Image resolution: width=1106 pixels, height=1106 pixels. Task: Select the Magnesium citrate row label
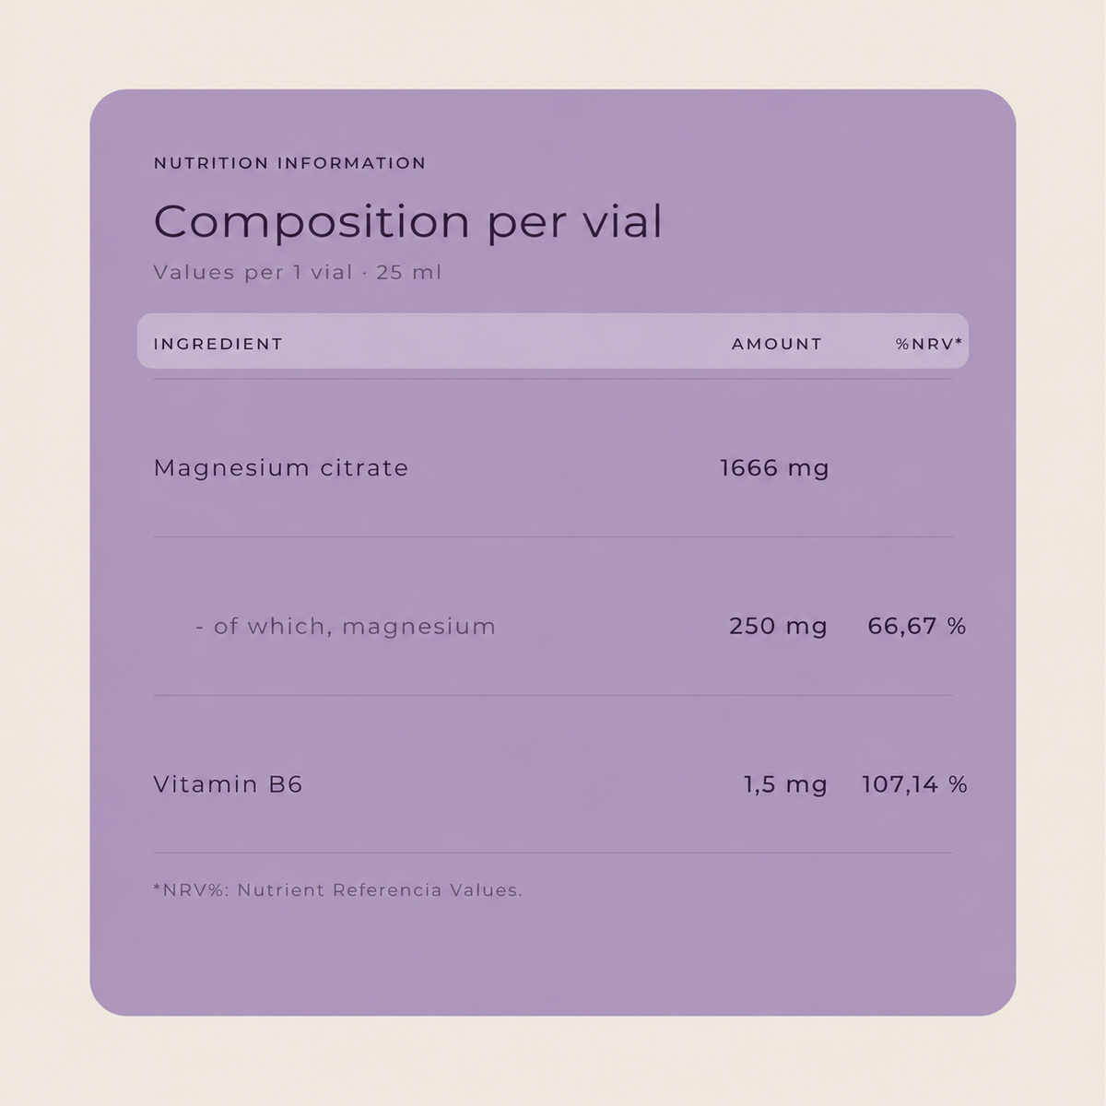281,468
